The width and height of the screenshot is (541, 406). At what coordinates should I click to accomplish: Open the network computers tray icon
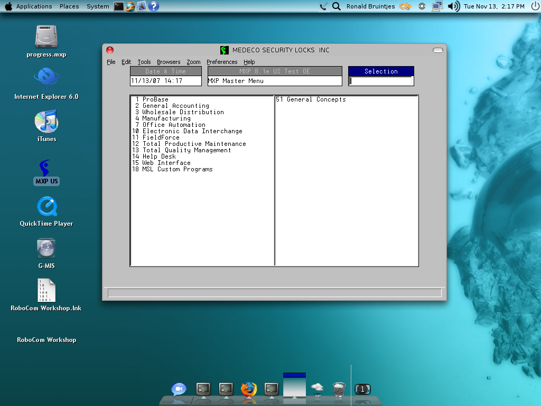click(437, 6)
